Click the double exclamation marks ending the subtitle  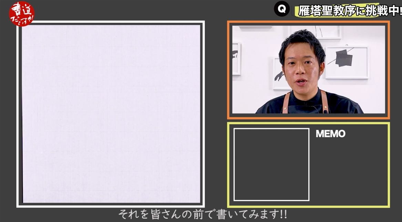point(283,215)
